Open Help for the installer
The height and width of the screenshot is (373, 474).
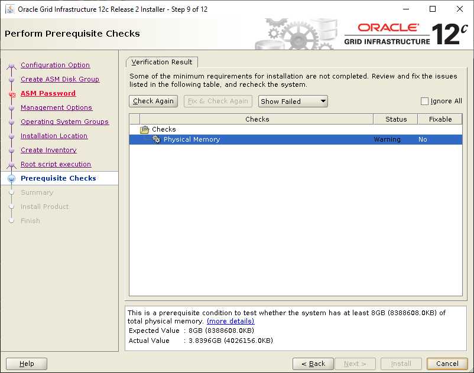pyautogui.click(x=27, y=364)
